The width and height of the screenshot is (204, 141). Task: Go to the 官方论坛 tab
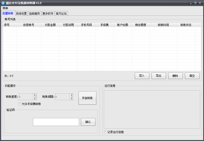coord(62,14)
